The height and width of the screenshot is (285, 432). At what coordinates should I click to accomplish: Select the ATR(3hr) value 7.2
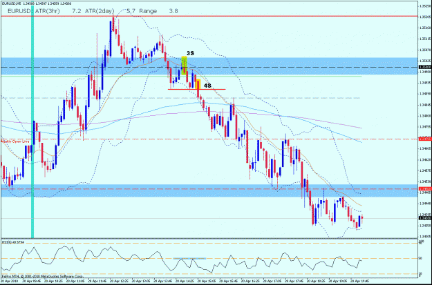(77, 11)
